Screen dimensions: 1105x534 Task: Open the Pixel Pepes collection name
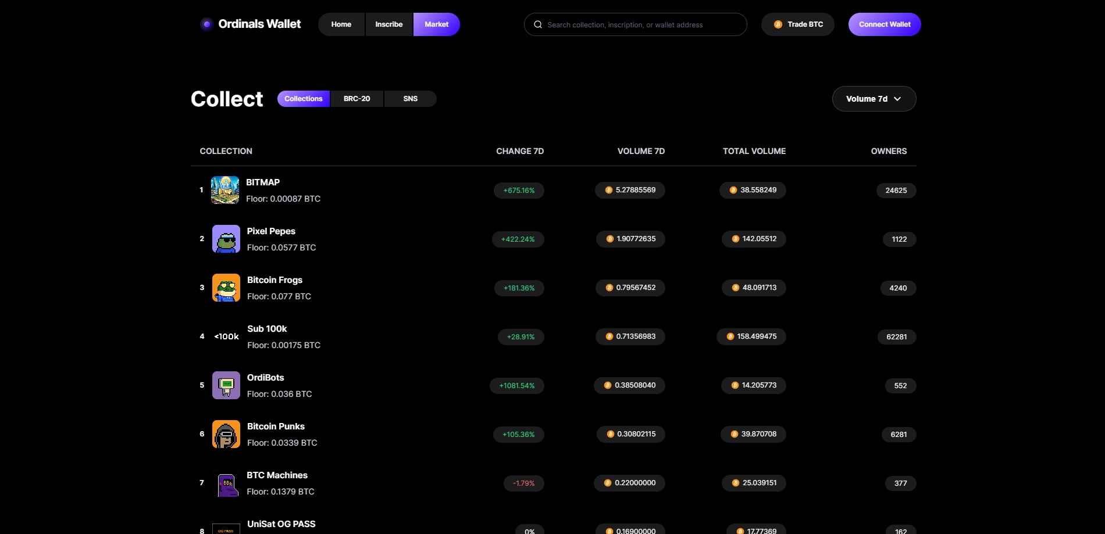tap(271, 231)
